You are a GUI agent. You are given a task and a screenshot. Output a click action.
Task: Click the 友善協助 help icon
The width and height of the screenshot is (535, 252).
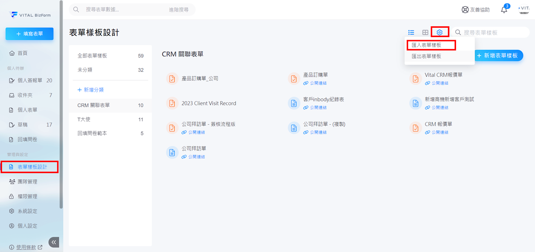[465, 10]
